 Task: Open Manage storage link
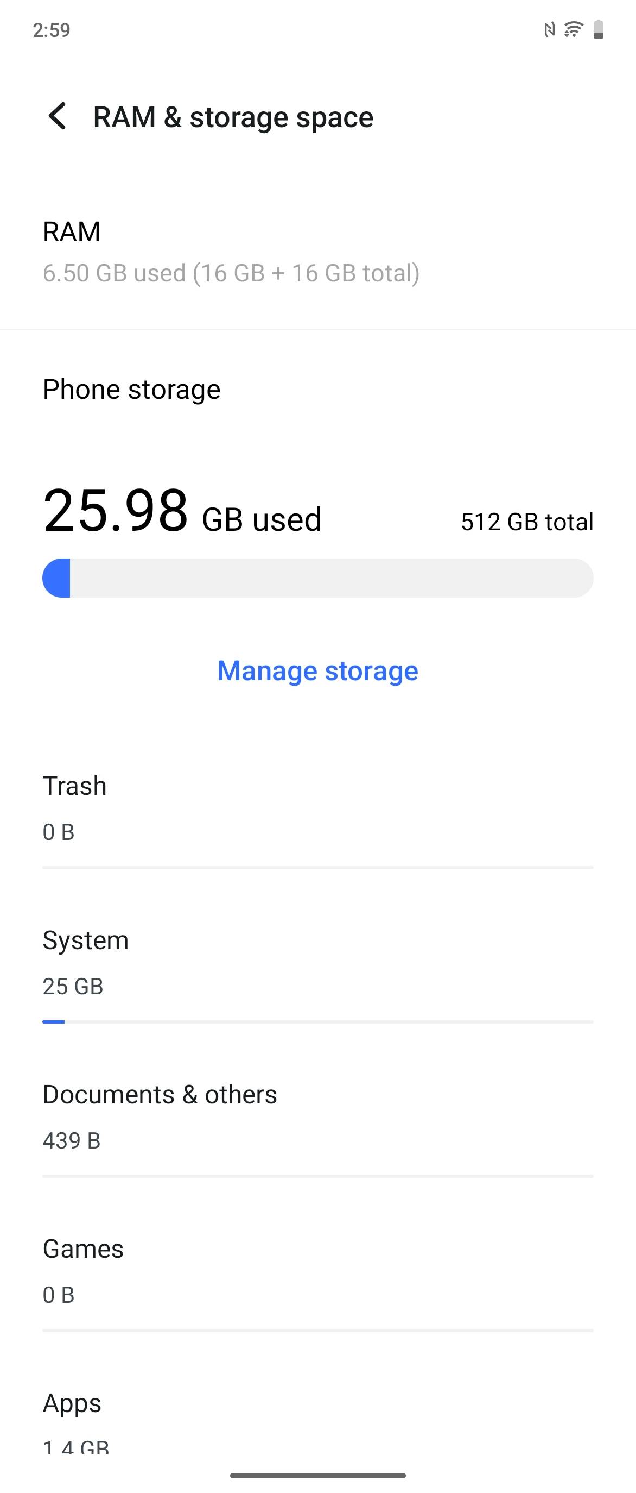[x=317, y=670]
